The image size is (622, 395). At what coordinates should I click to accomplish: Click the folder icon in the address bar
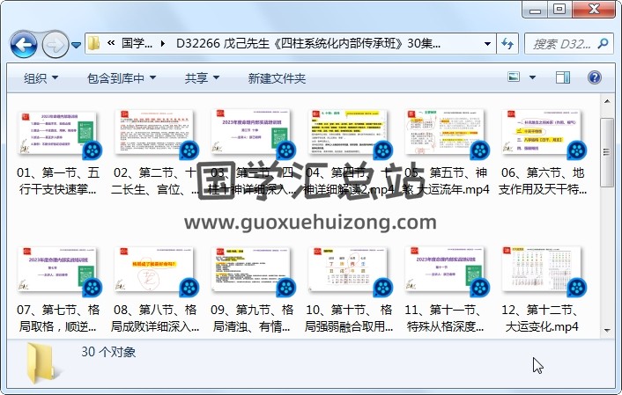93,43
